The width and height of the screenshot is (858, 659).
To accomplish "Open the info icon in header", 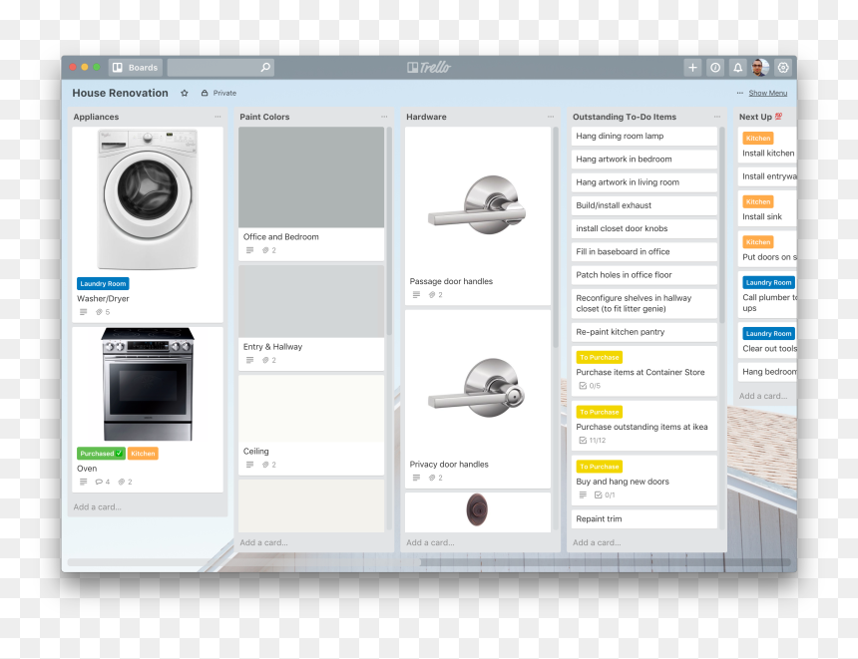I will click(715, 67).
